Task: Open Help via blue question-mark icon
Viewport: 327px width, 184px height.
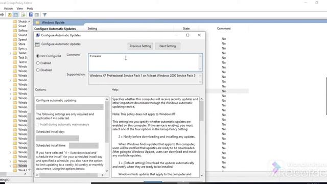Action: pyautogui.click(x=31, y=15)
